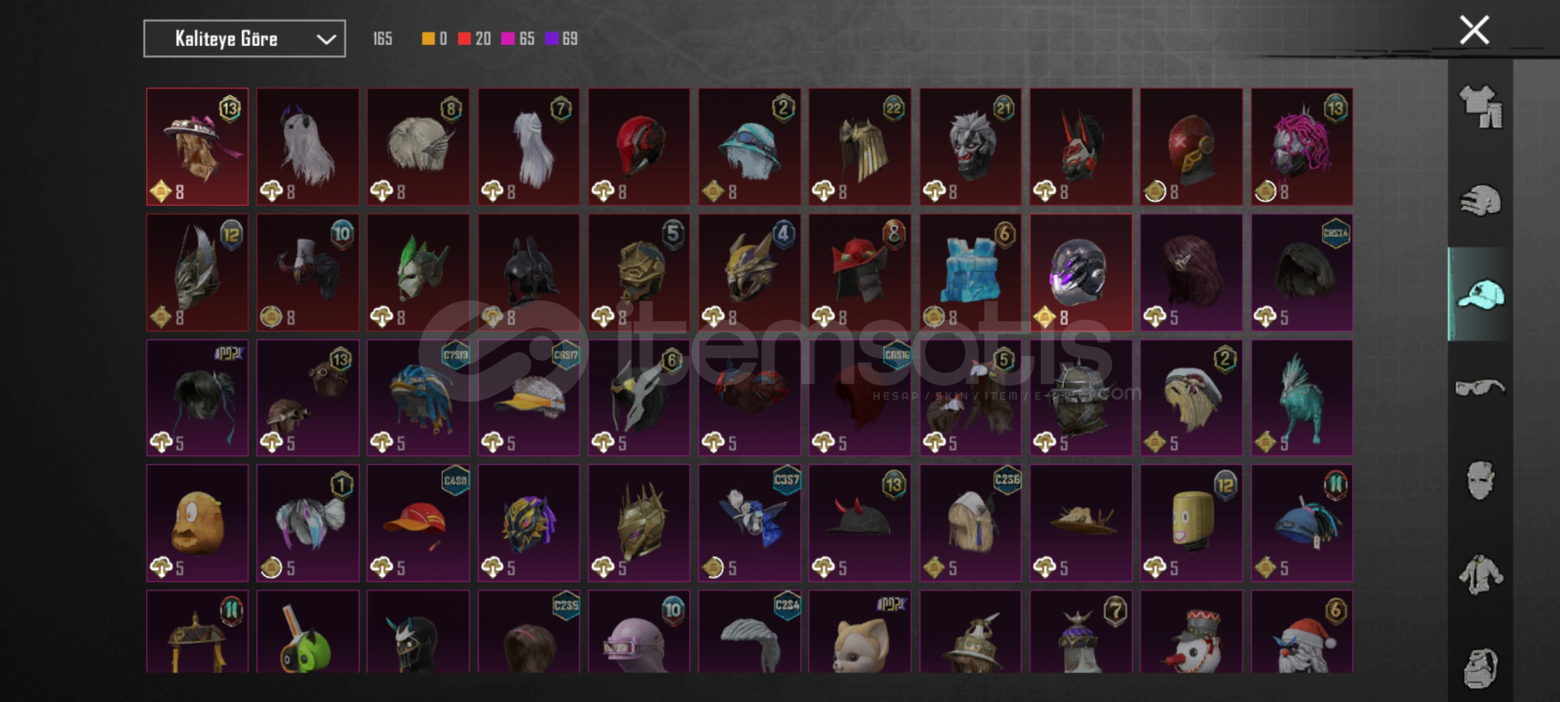Open the backpack category icon
The height and width of the screenshot is (702, 1560).
1480,668
